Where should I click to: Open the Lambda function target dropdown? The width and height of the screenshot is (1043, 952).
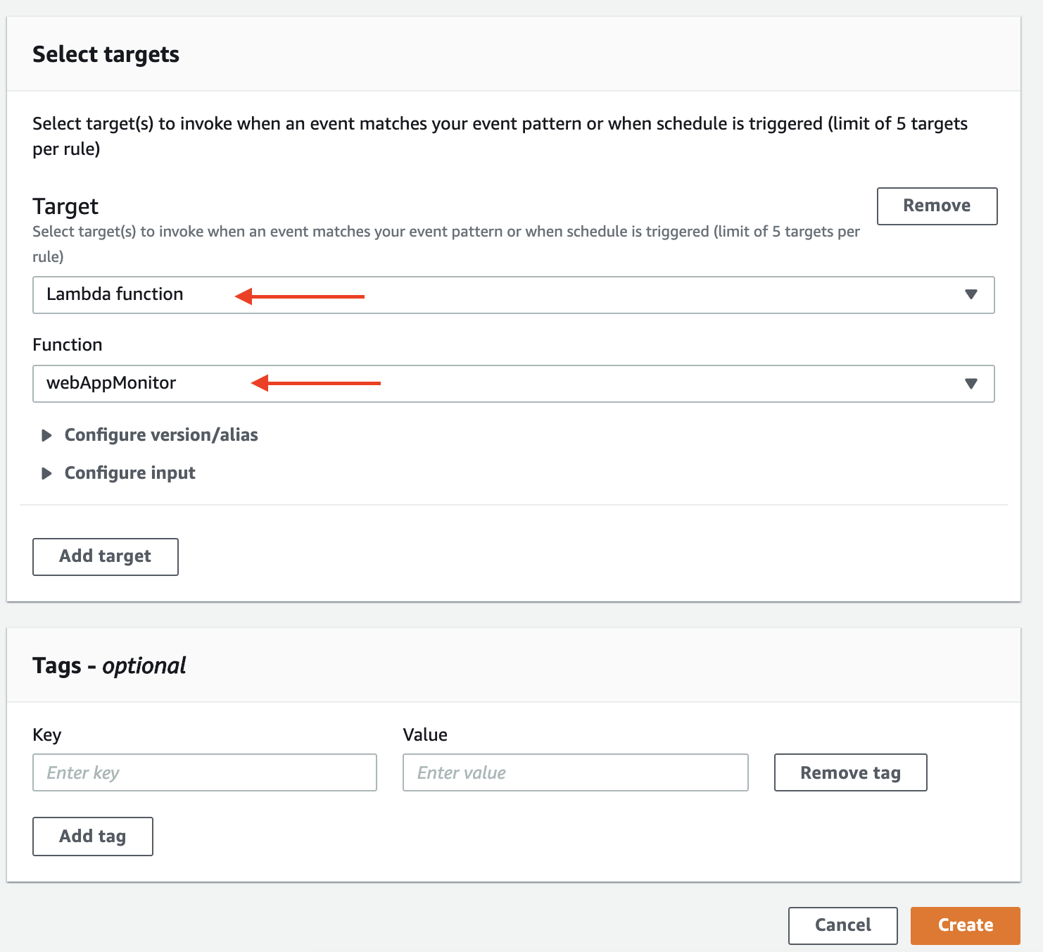(512, 294)
